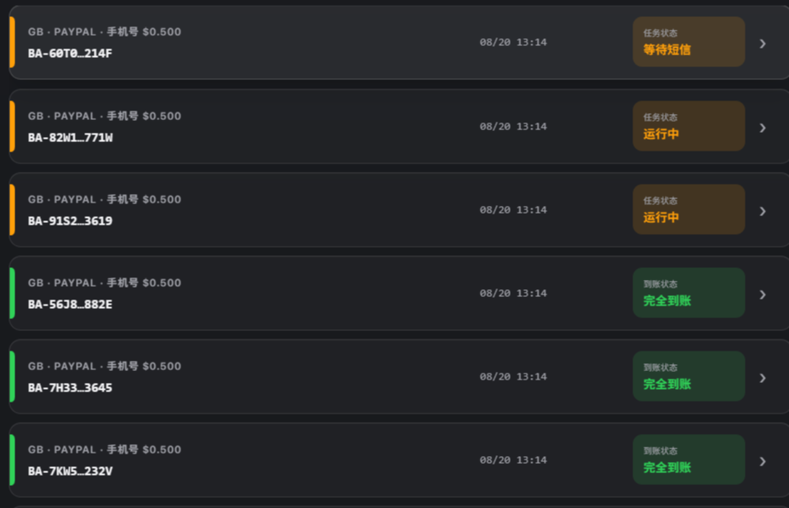Click the chevron for order BA-7KW5...232V
This screenshot has height=508, width=789.
tap(763, 462)
